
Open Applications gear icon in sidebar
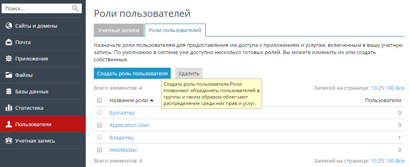8,59
